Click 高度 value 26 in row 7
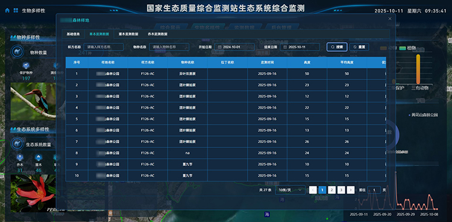 click(307, 141)
